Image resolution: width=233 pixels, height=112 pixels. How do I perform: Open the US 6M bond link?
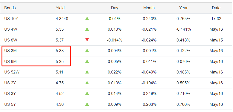pyautogui.click(x=10, y=61)
